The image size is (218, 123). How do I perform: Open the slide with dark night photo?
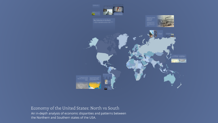[108, 88]
